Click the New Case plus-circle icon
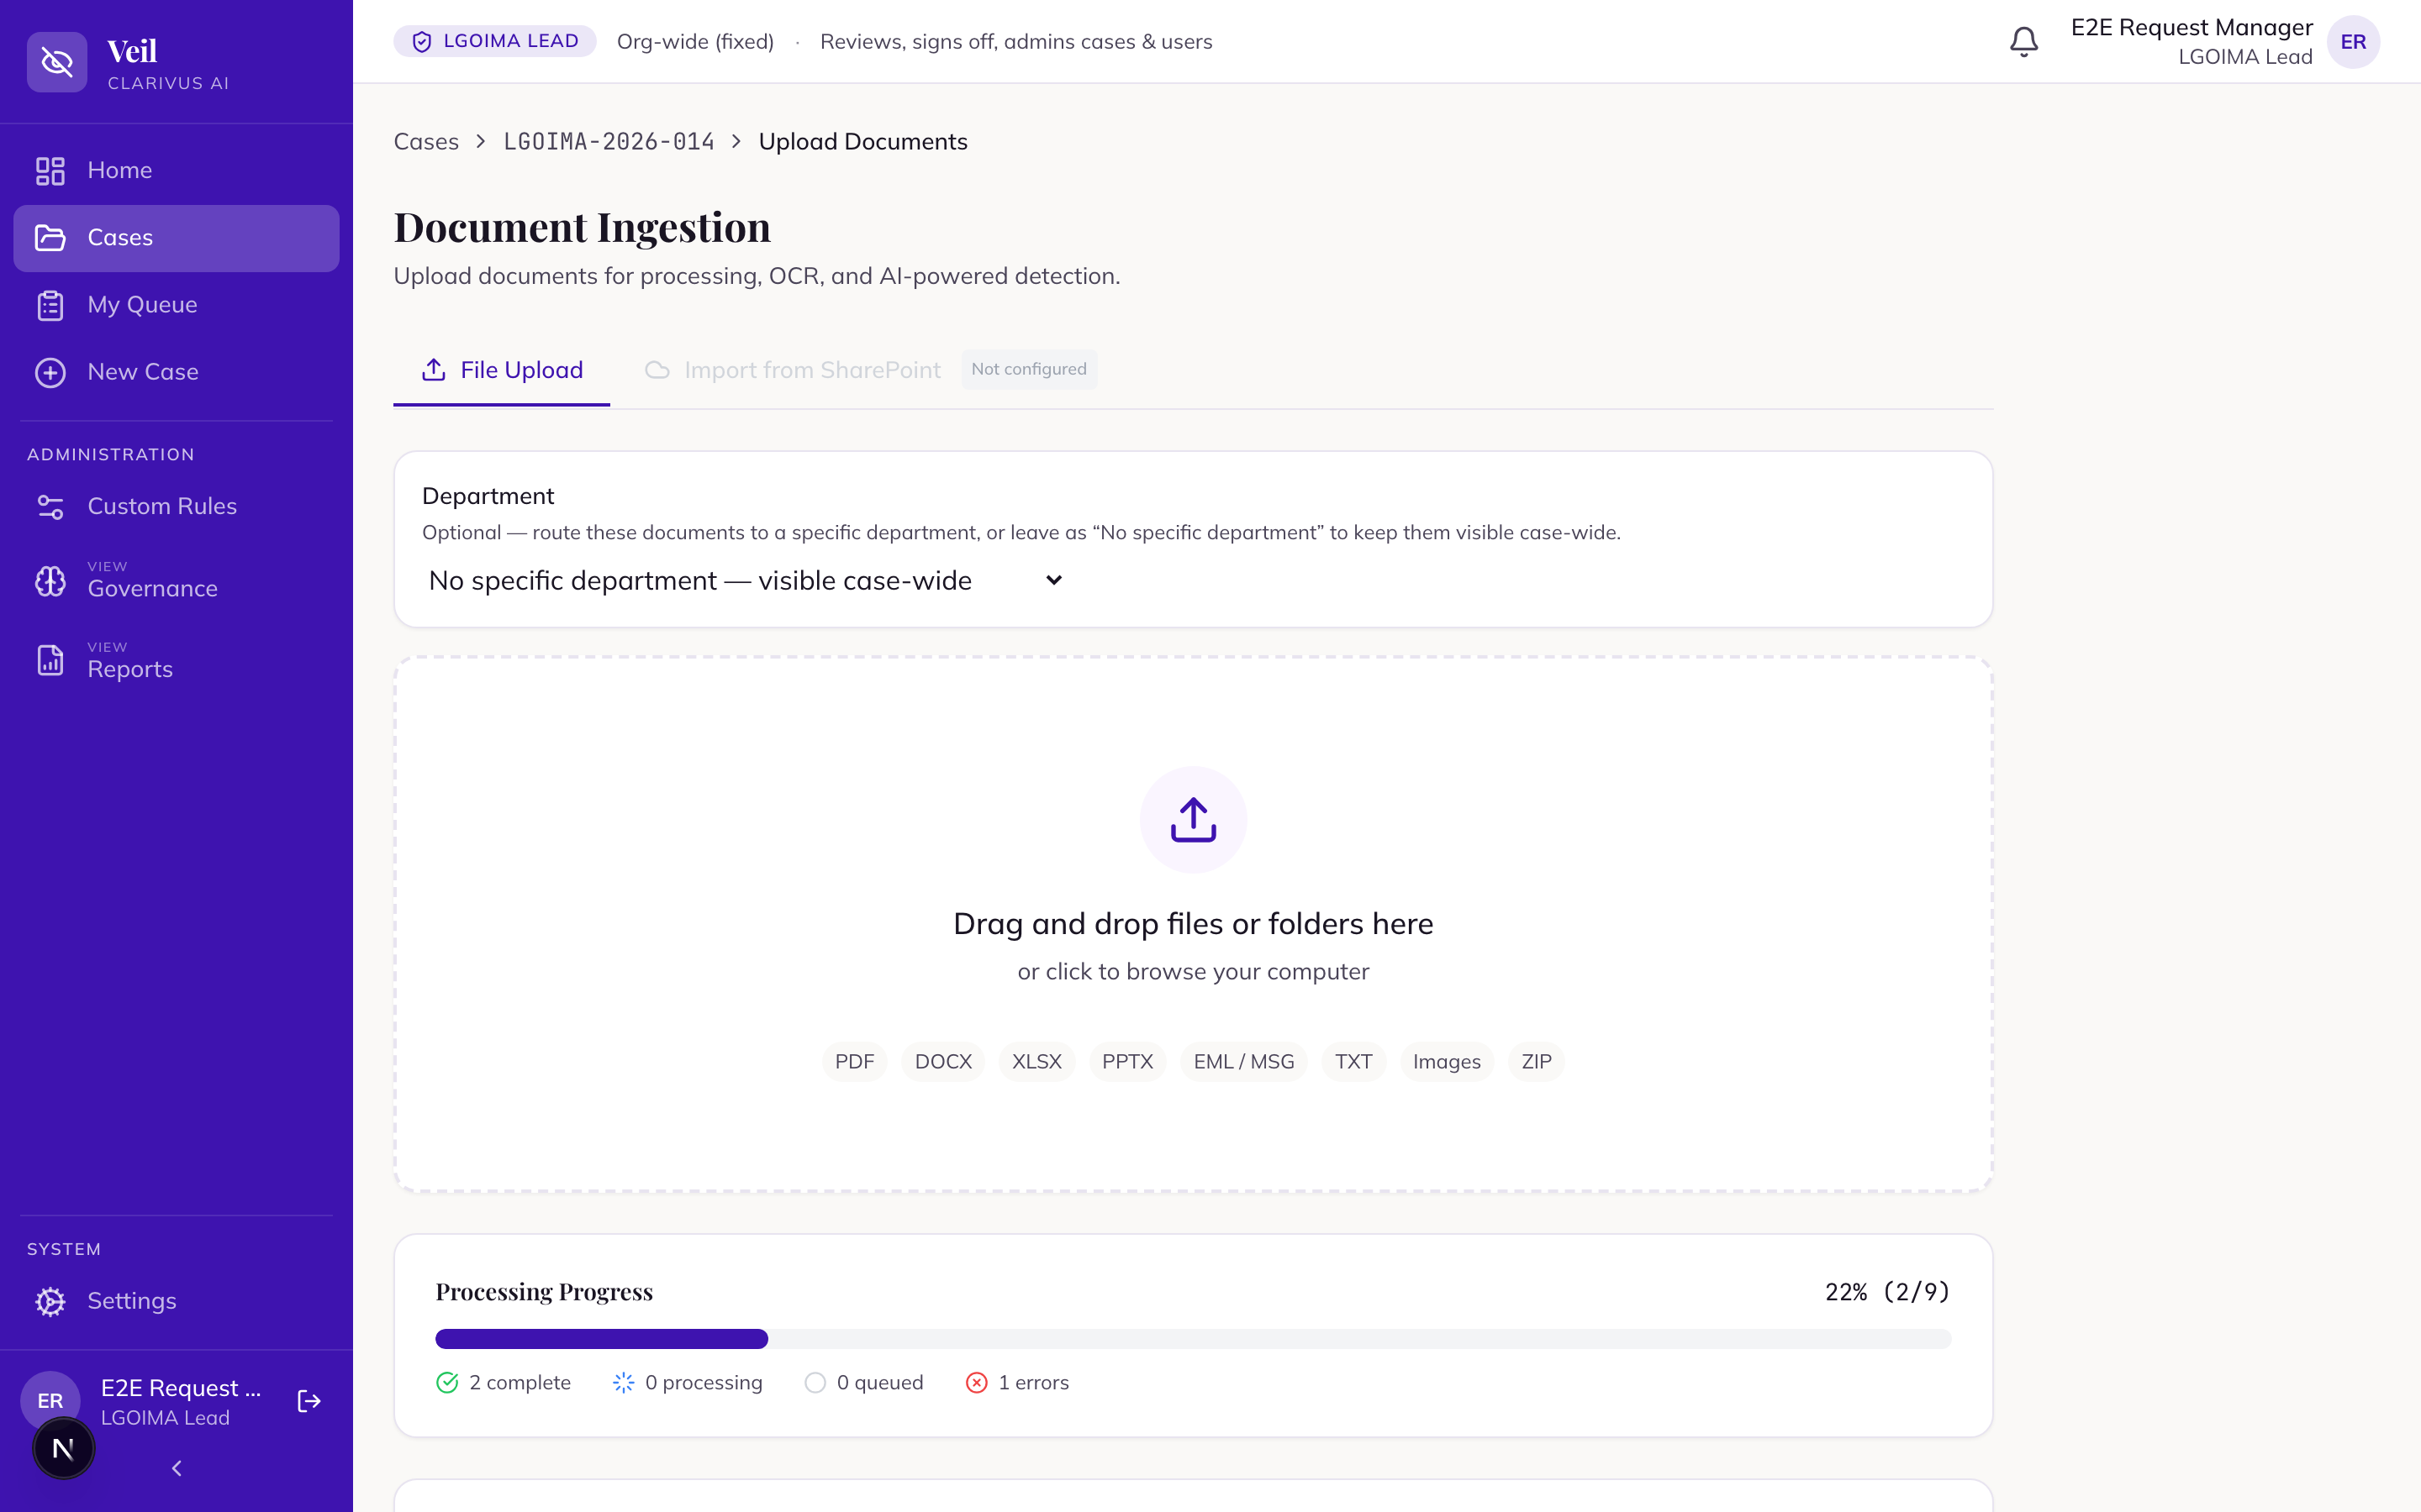Viewport: 2421px width, 1512px height. pyautogui.click(x=50, y=372)
